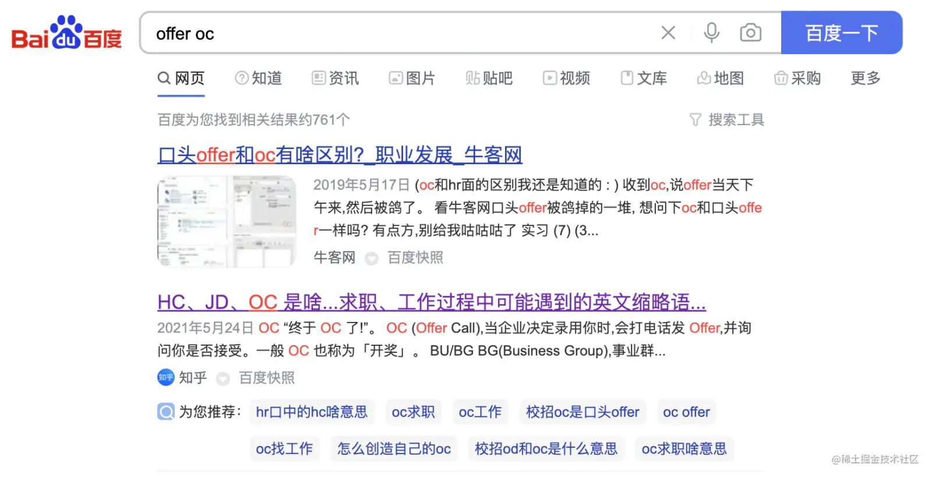The width and height of the screenshot is (932, 478).
Task: Click the verification icon beside 知乎
Action: (x=223, y=379)
